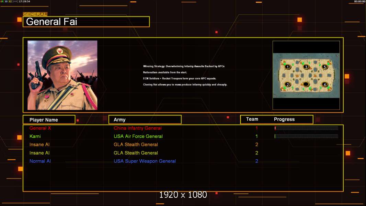Screen dimensions: 366x206
Task: Click the Army column header
Action: 145,120
